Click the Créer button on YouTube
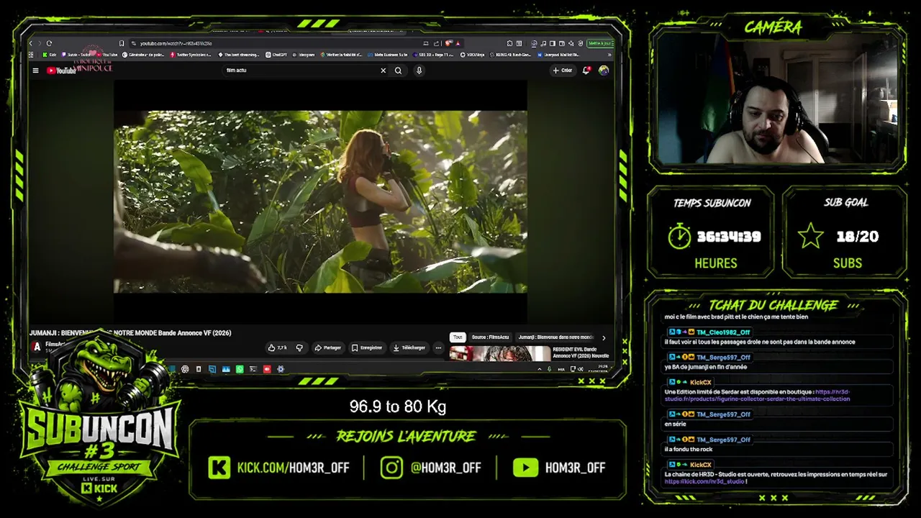The image size is (921, 518). [562, 71]
